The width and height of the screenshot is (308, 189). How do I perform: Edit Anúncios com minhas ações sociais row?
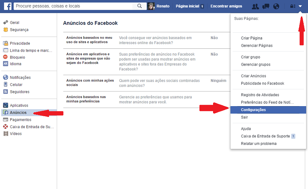tap(147, 83)
